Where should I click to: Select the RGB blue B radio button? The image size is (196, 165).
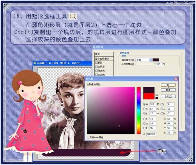point(144,128)
